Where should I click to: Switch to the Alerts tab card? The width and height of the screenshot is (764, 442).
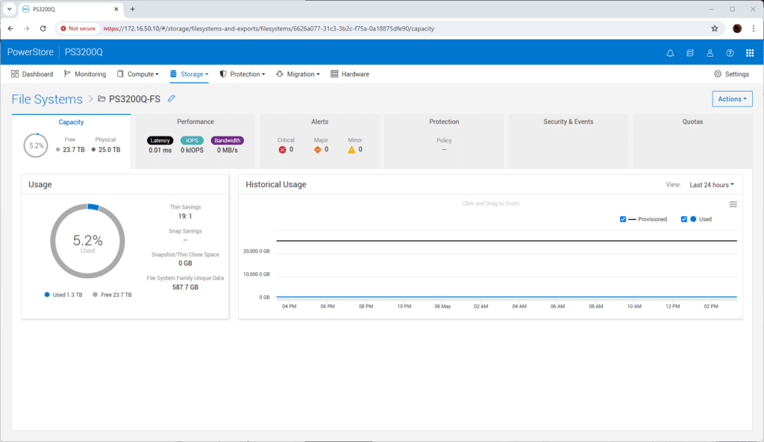(319, 141)
